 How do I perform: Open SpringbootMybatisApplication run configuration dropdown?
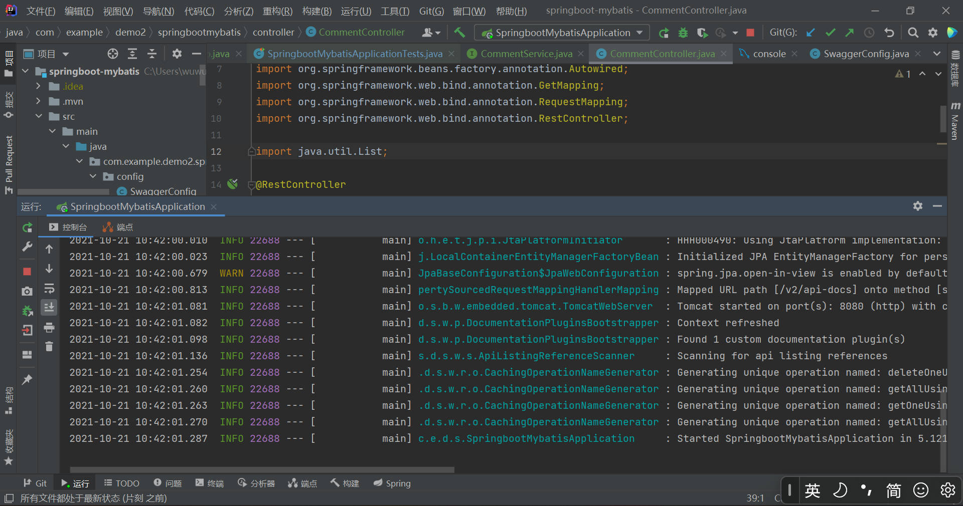pos(562,33)
